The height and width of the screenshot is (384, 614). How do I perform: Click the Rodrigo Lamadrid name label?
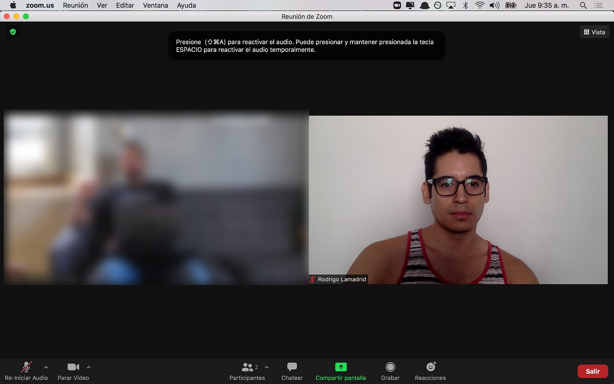[342, 279]
